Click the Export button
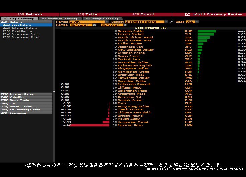The width and height of the screenshot is (246, 177). (143, 14)
